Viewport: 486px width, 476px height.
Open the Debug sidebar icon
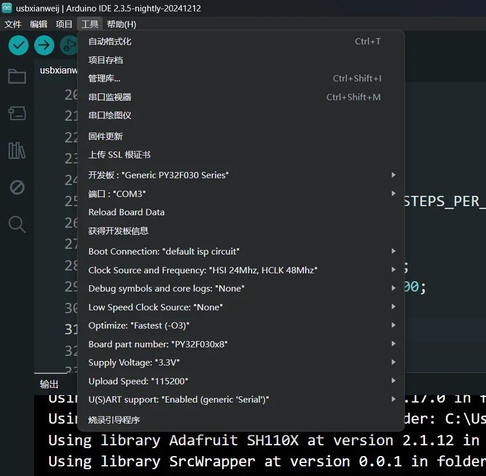[17, 187]
